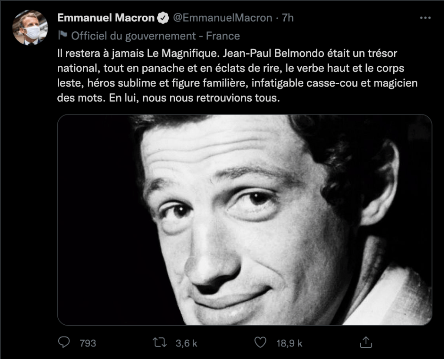Image resolution: width=444 pixels, height=359 pixels.
Task: Open the share icon menu
Action: click(365, 342)
